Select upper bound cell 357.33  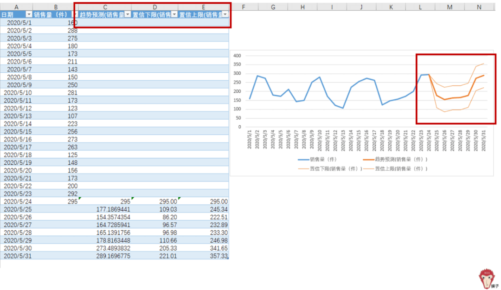(203, 256)
